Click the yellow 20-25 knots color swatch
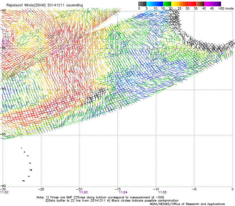235x206 pixels. click(175, 4)
